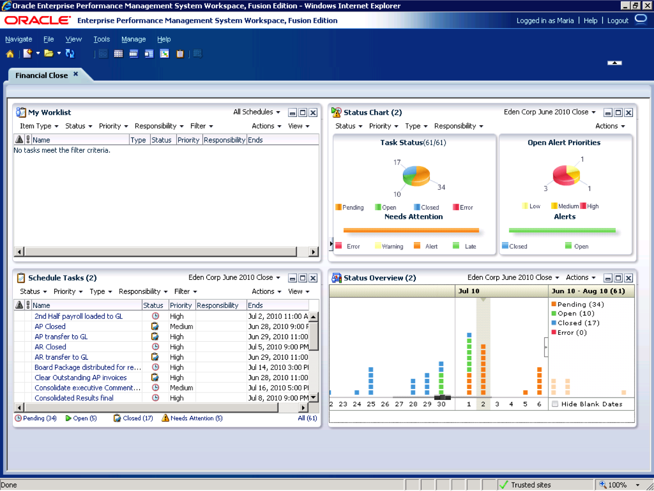Show Needs Attention (5) tasks

[x=192, y=418]
